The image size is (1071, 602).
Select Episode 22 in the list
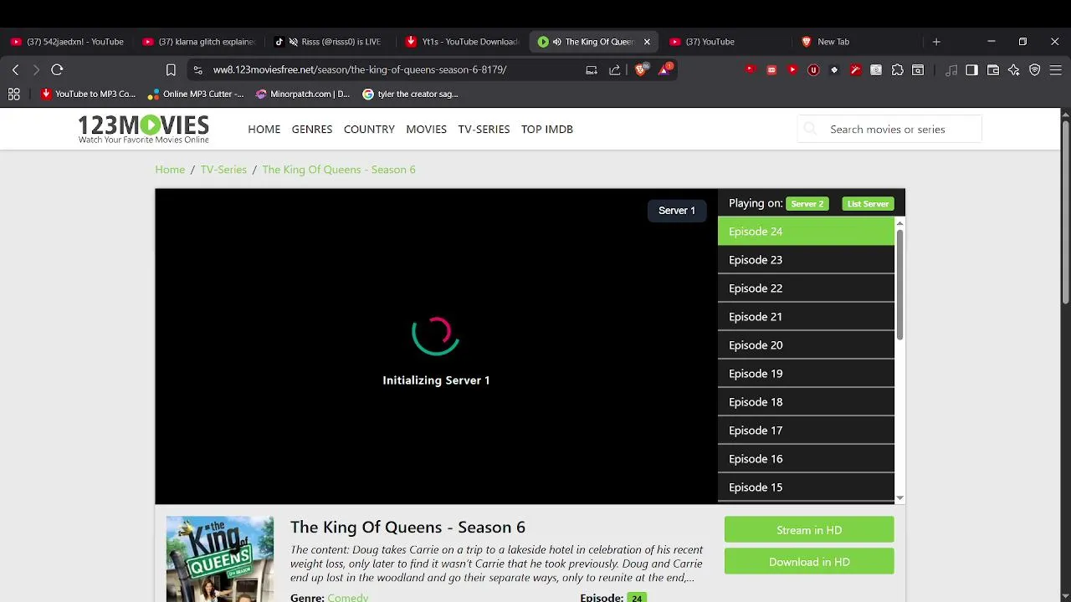point(806,288)
